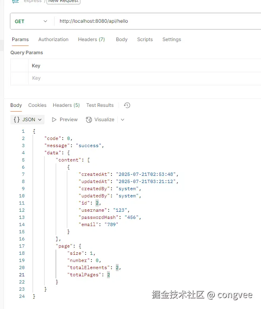Open the request Headers (7) tab
261x309 pixels.
point(91,39)
